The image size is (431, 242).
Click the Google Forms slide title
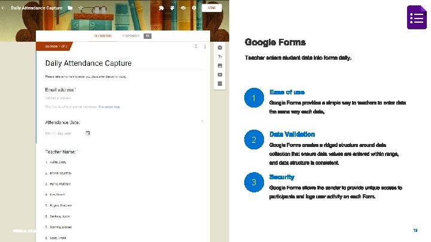click(275, 42)
